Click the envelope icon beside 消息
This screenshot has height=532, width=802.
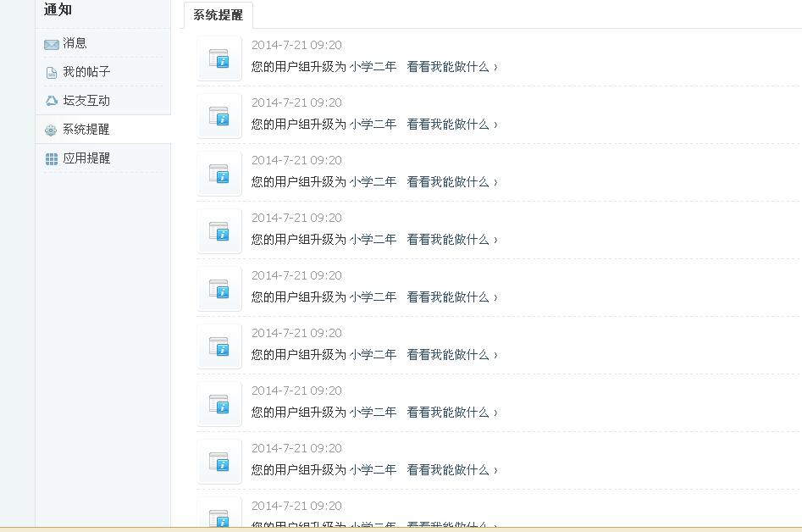(52, 45)
